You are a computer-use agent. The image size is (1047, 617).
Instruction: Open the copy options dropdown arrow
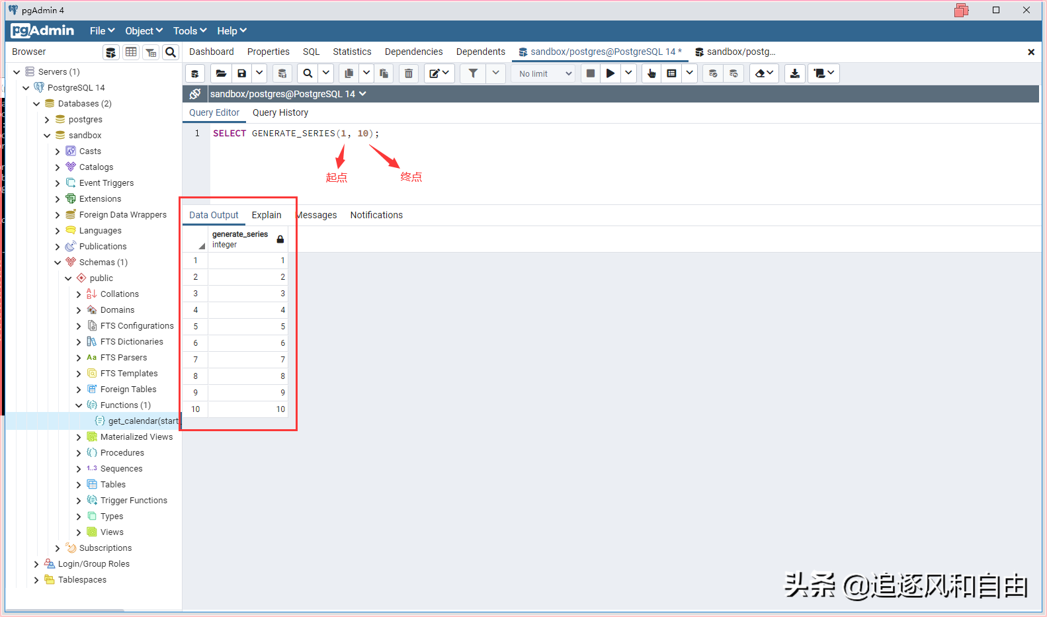tap(366, 73)
